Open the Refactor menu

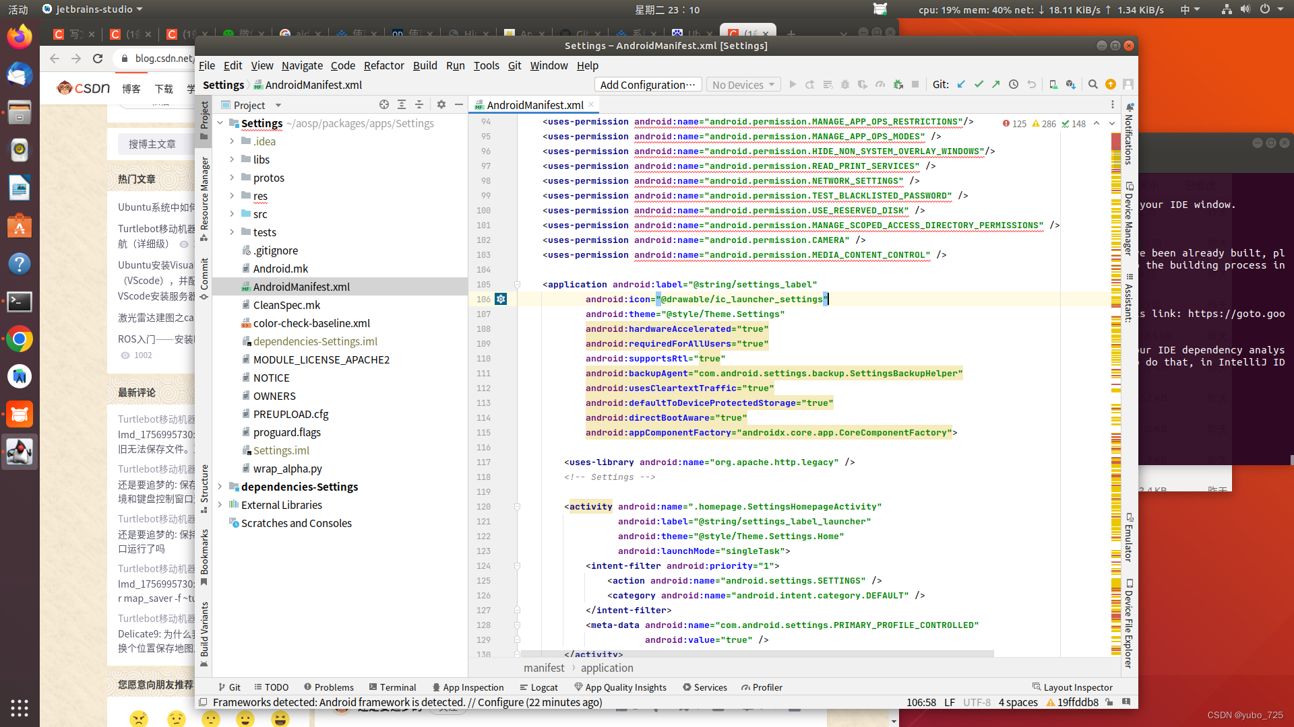pyautogui.click(x=383, y=65)
